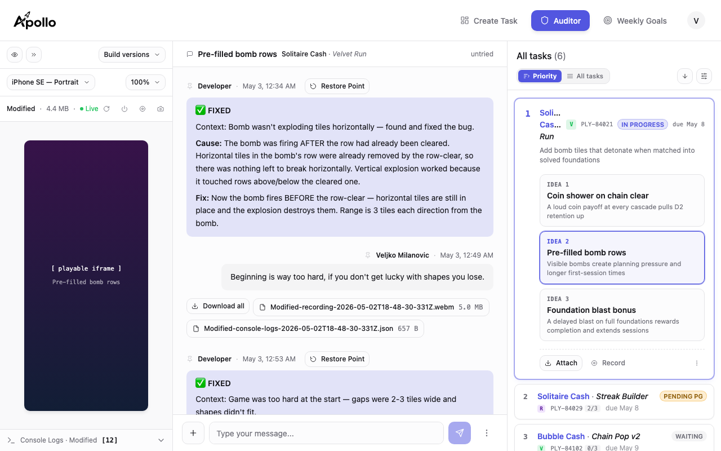Screen dimensions: 721x451
Task: Open the iPhone SE — Portrait device dropdown
Action: [x=51, y=82]
